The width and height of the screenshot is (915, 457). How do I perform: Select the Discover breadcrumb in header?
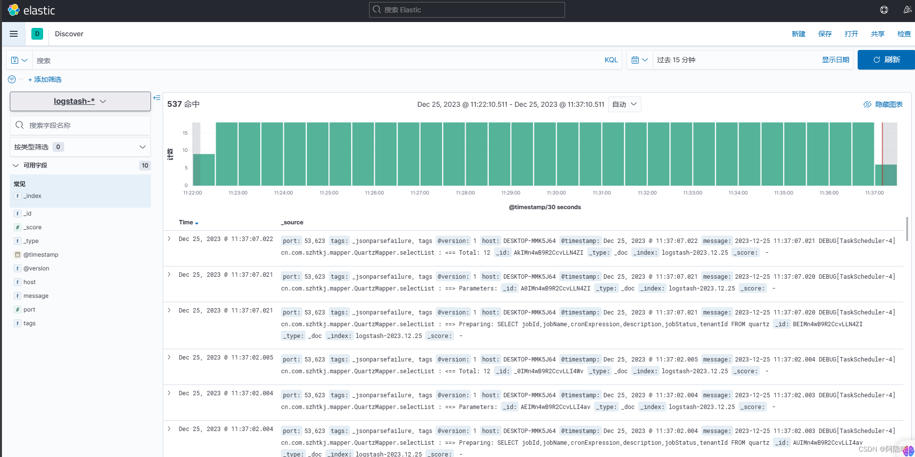pos(69,34)
